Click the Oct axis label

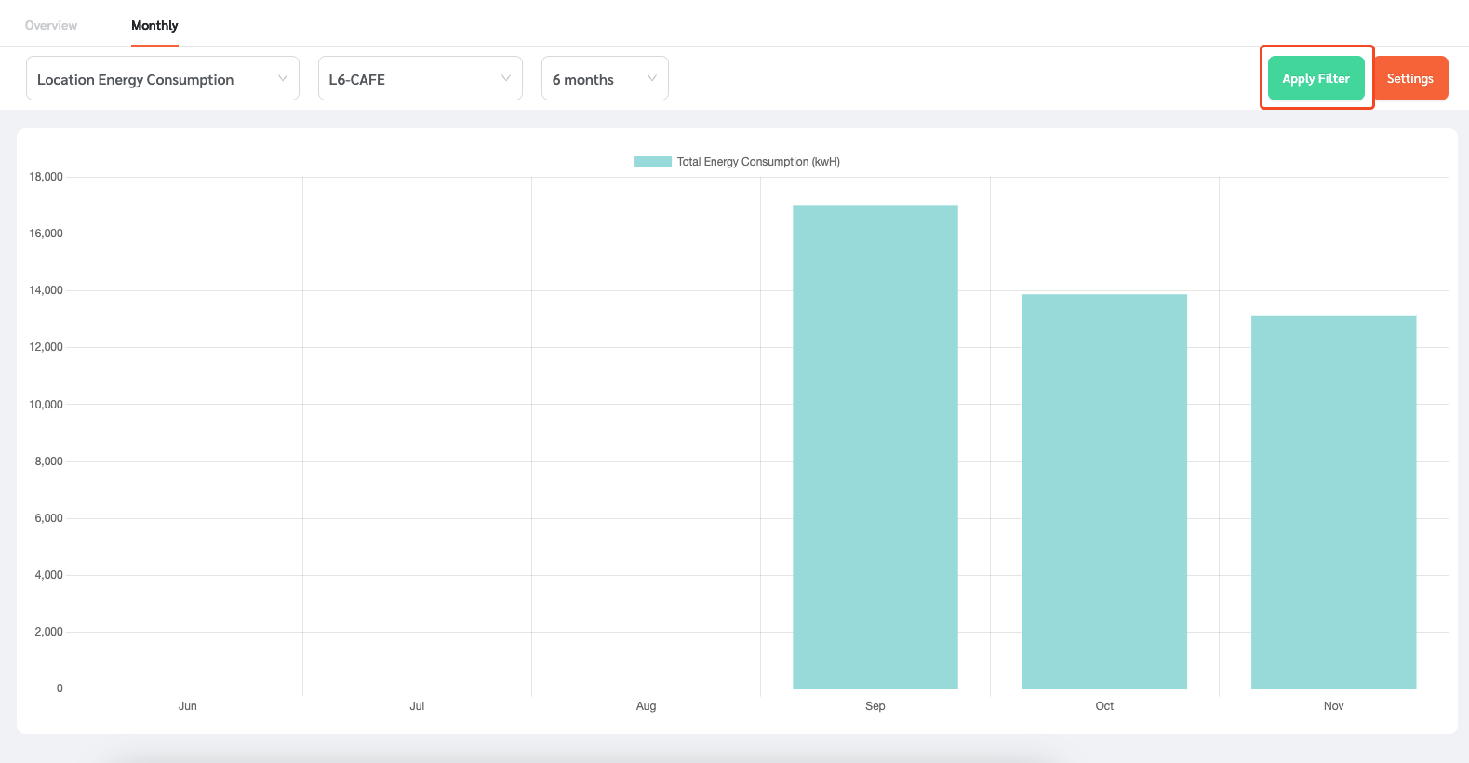[x=1104, y=706]
